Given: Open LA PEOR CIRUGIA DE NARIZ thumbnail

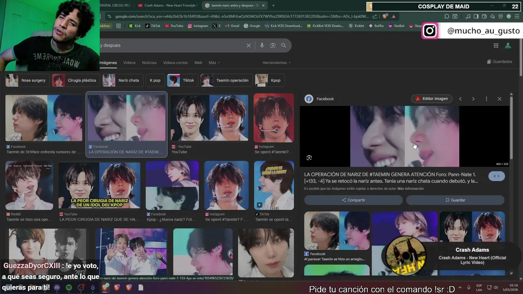Looking at the screenshot, I should click(x=99, y=185).
